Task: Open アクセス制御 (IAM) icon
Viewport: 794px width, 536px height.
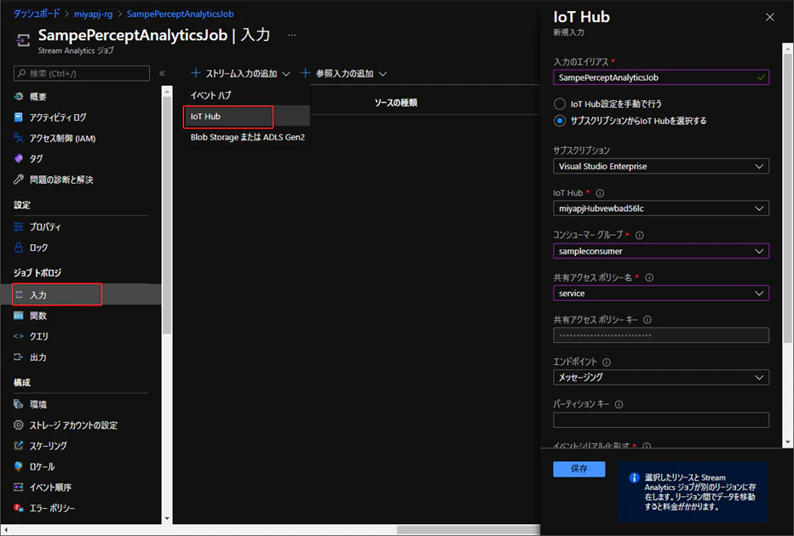Action: coord(19,138)
